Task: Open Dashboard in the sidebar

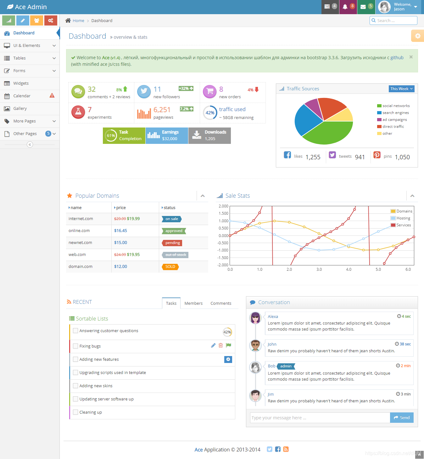Action: (30, 33)
